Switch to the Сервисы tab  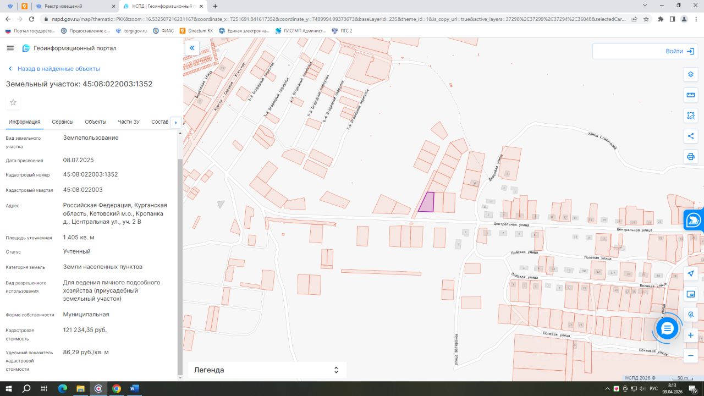pos(63,122)
